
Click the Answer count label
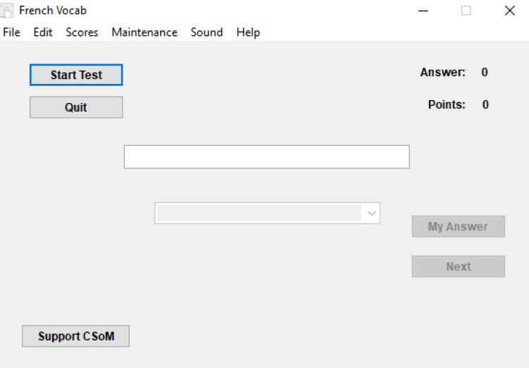click(x=442, y=72)
